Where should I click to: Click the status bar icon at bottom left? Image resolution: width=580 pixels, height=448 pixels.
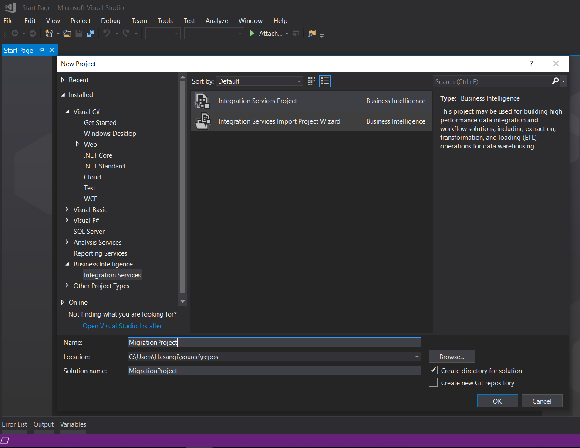click(5, 440)
